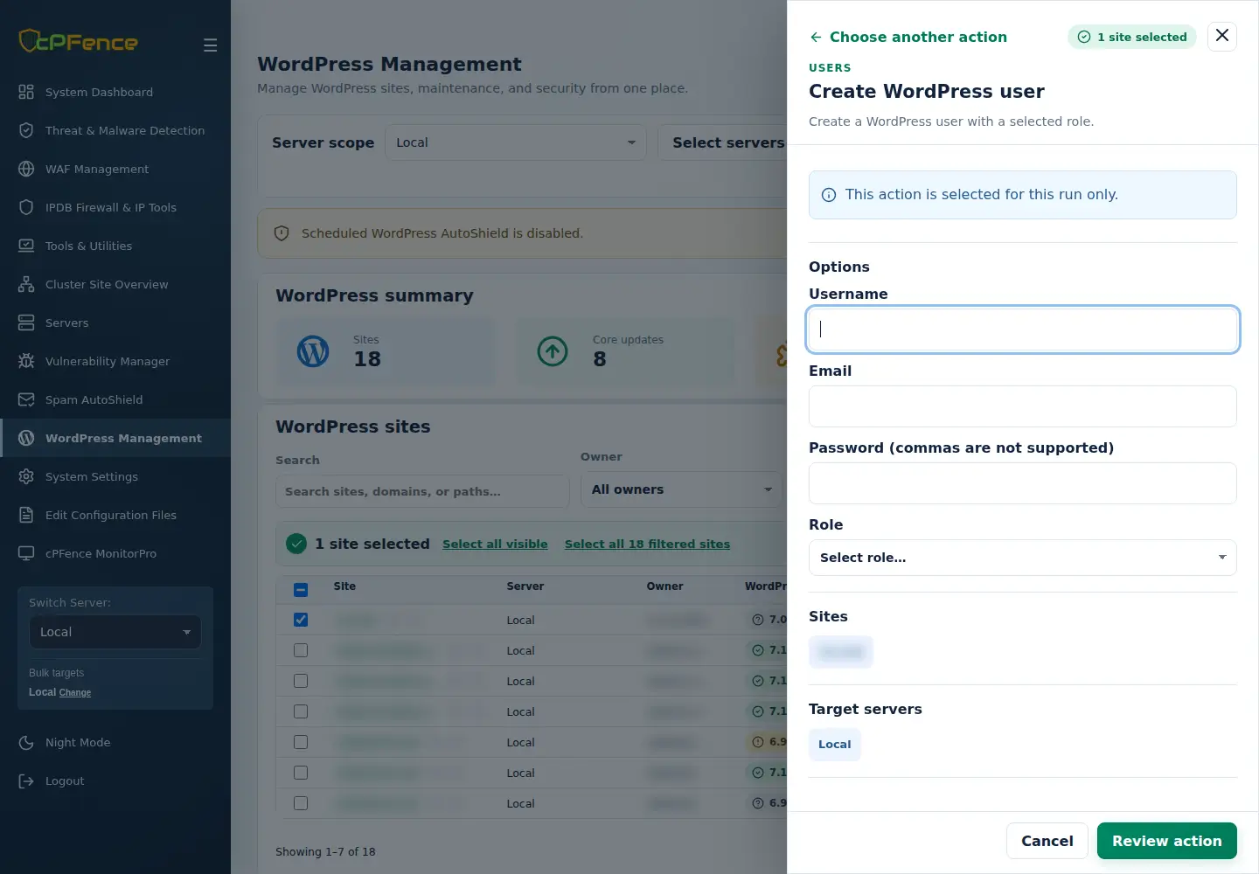Screen dimensions: 1259x874
Task: Toggle the sidebar hamburger menu icon
Action: [x=210, y=45]
